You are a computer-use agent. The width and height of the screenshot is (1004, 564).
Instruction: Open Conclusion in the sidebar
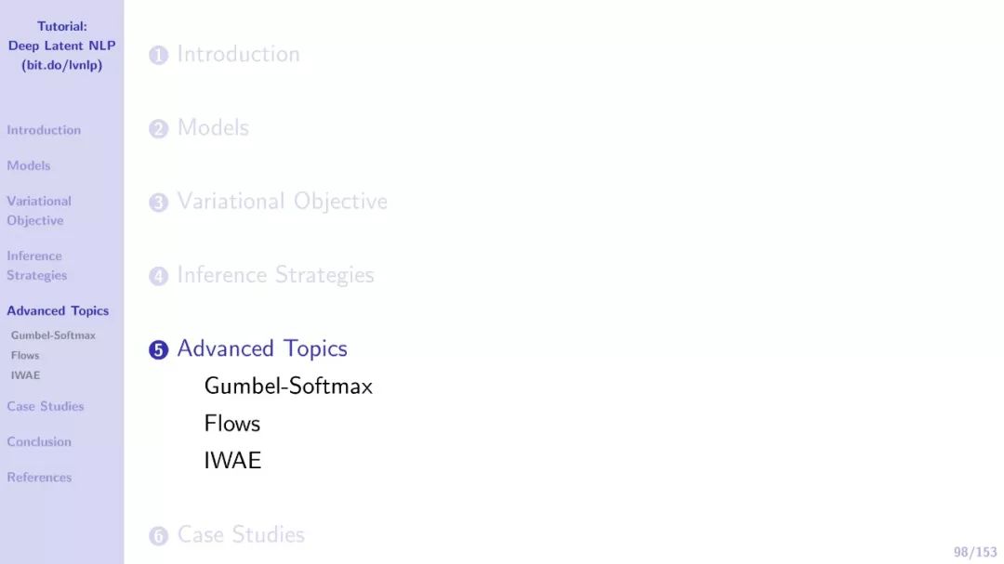point(39,441)
